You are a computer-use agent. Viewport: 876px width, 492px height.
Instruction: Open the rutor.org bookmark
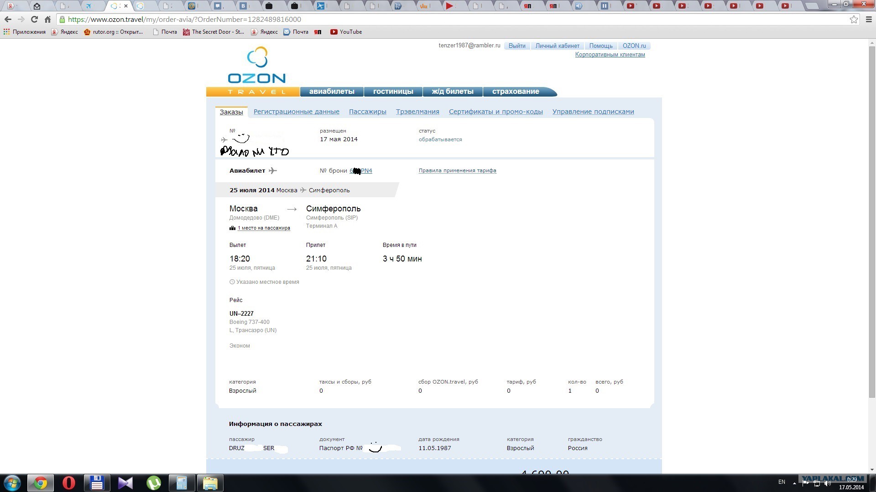tap(114, 32)
